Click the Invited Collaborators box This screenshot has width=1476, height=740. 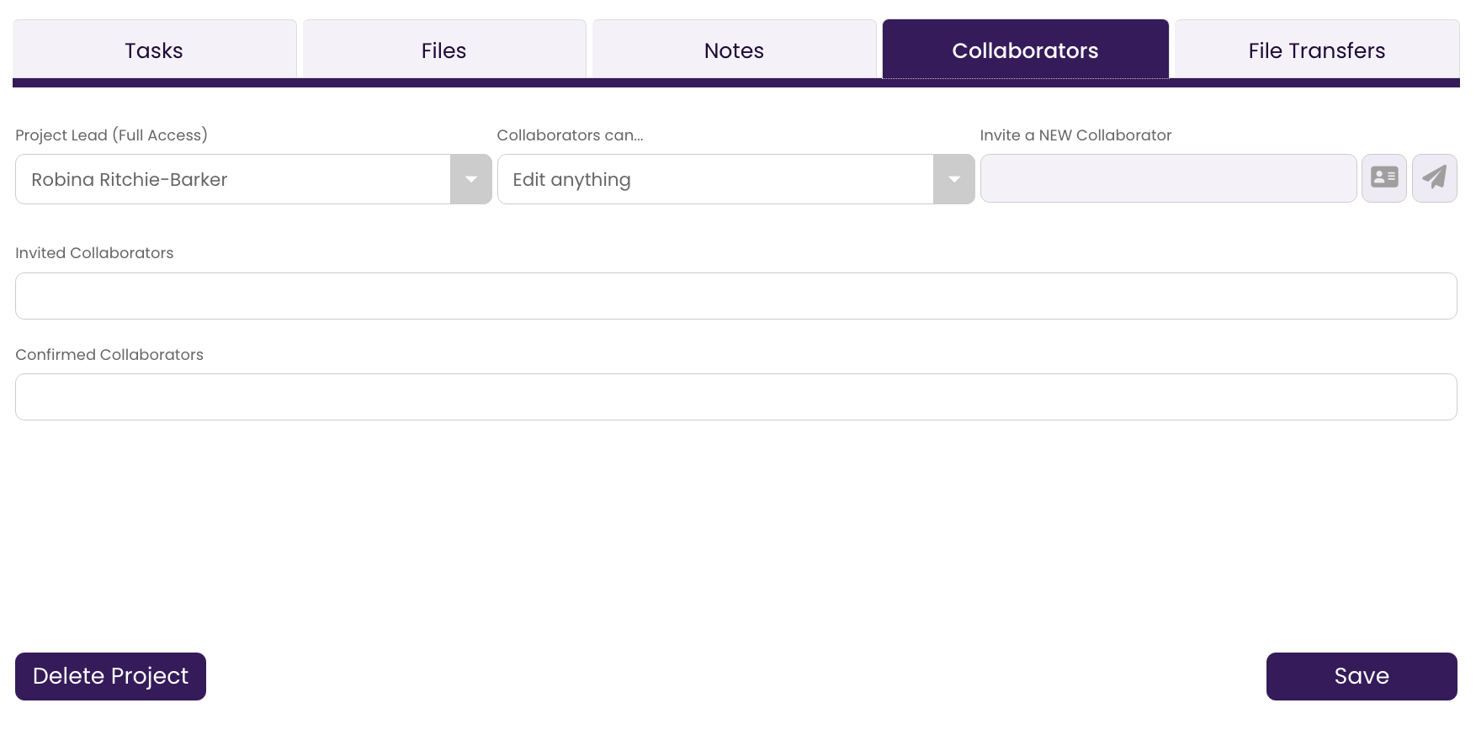point(736,296)
